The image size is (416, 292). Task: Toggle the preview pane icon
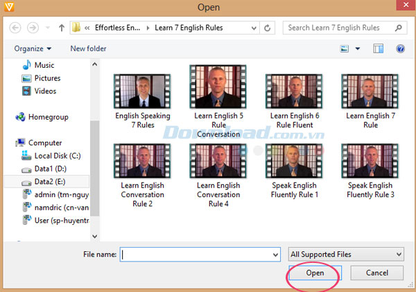pyautogui.click(x=379, y=48)
